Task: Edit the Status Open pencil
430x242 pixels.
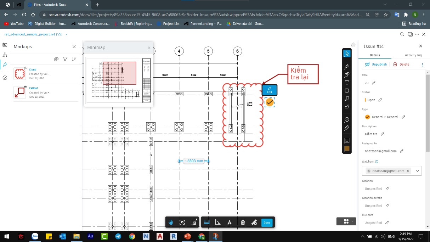Action: pyautogui.click(x=380, y=100)
